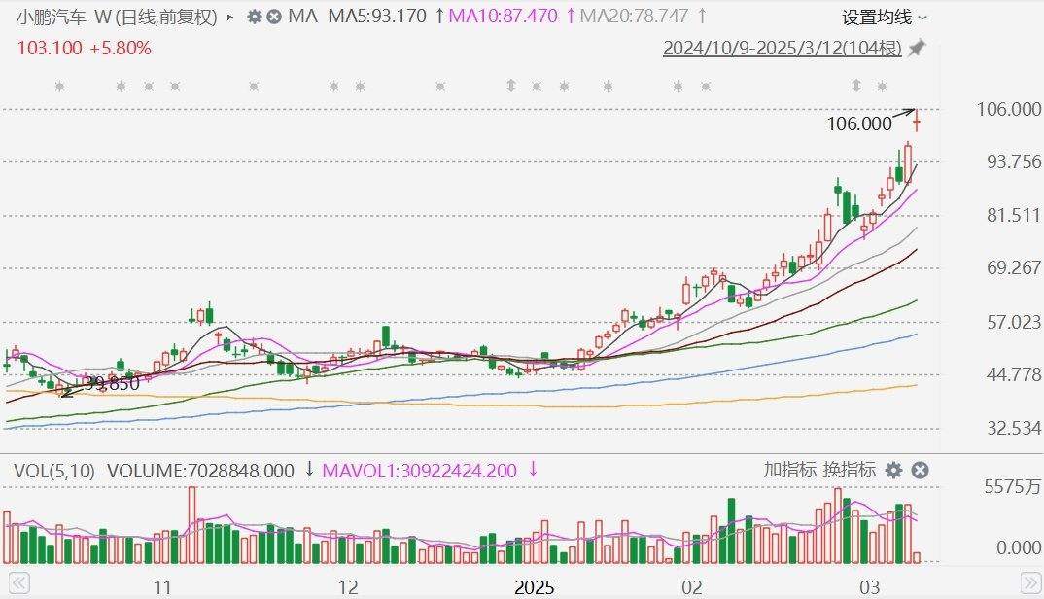
Task: Open the 2024/10/9-2025/3/12 date range link
Action: (x=782, y=49)
